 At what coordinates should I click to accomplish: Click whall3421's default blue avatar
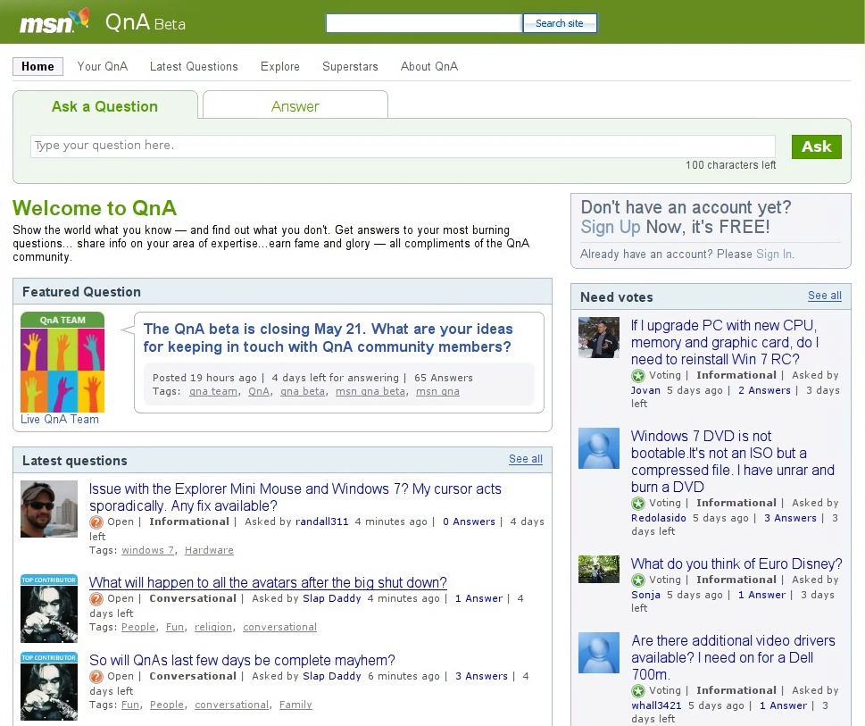click(598, 653)
